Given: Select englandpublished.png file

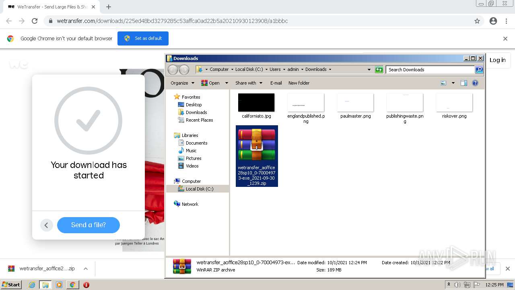Looking at the screenshot, I should (x=306, y=108).
